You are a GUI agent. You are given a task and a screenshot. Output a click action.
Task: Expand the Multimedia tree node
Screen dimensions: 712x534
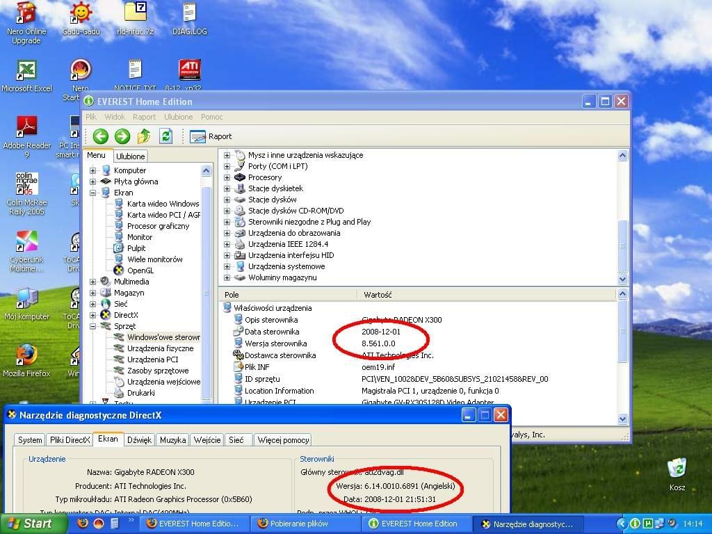click(x=92, y=282)
